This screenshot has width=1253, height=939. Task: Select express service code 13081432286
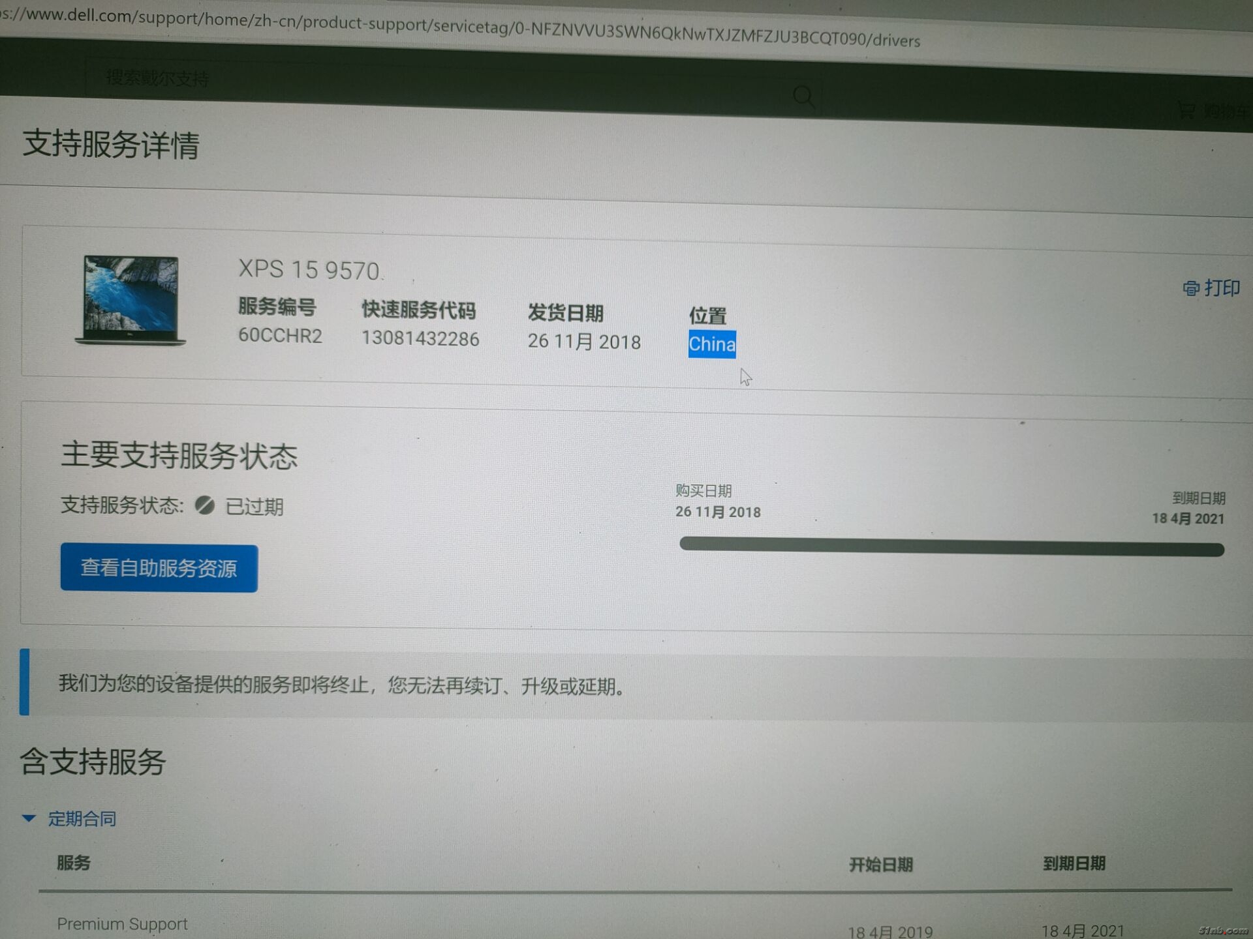(420, 338)
